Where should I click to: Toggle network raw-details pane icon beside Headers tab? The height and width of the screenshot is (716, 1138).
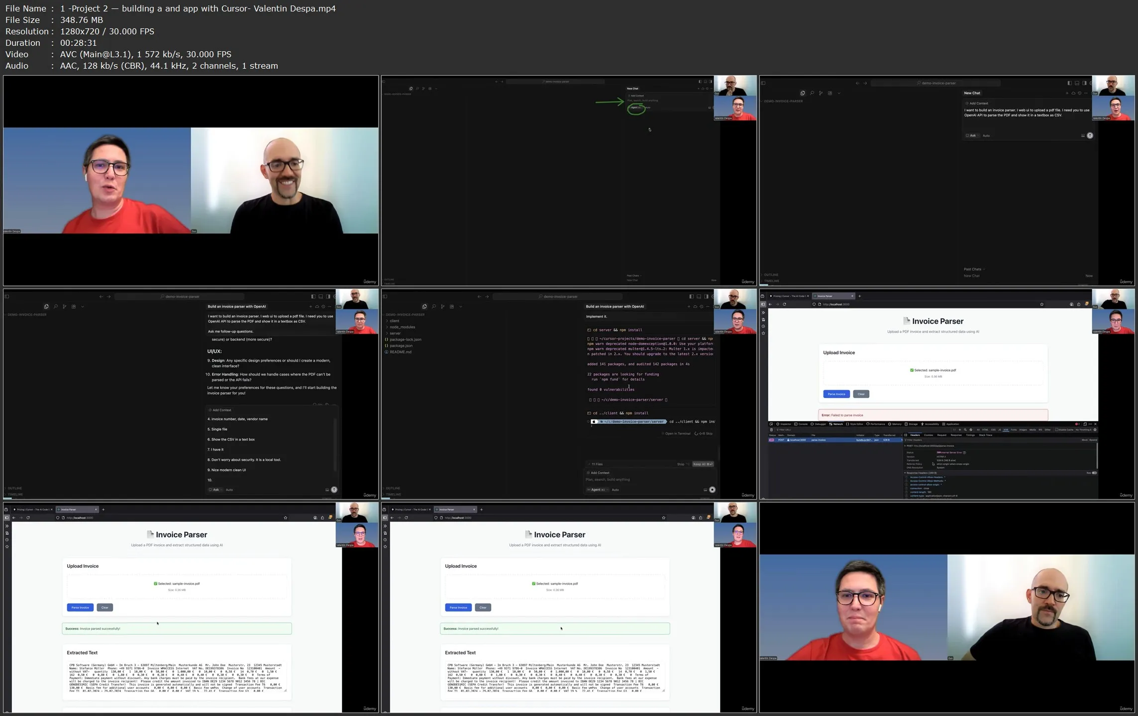906,435
